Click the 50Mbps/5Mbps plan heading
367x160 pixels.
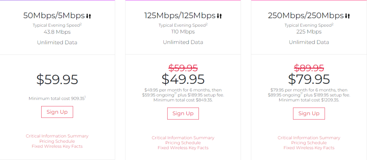54,16
